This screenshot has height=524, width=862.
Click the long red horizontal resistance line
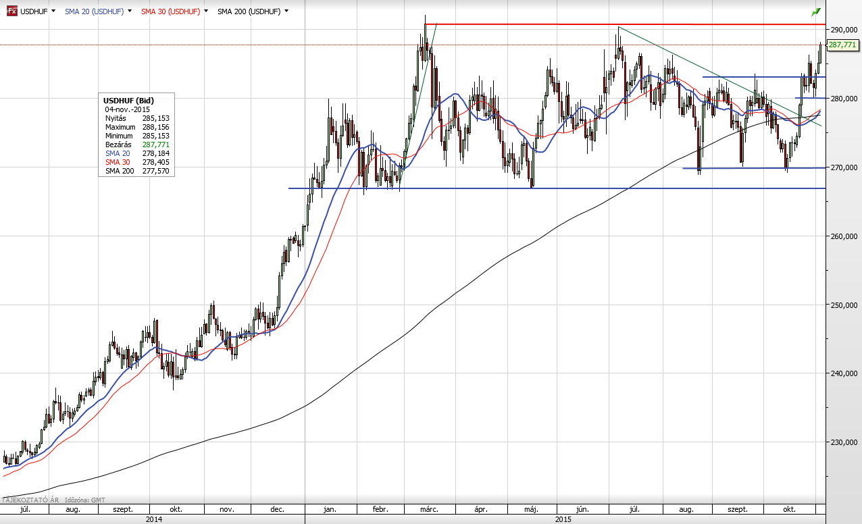pos(625,24)
